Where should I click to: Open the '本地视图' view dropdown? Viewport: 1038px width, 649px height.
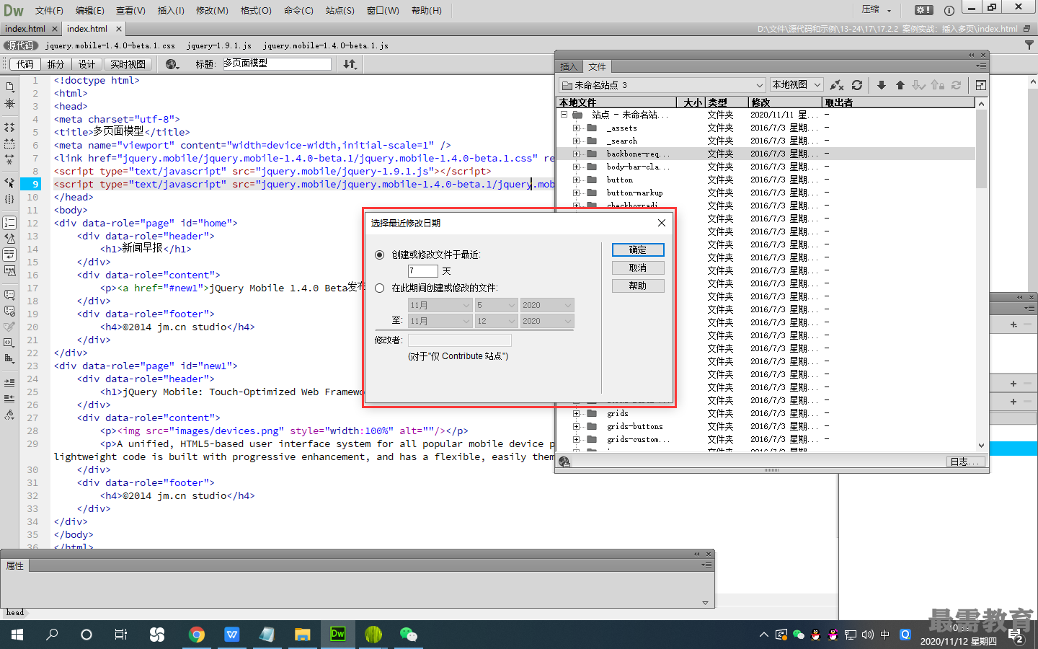click(x=797, y=85)
